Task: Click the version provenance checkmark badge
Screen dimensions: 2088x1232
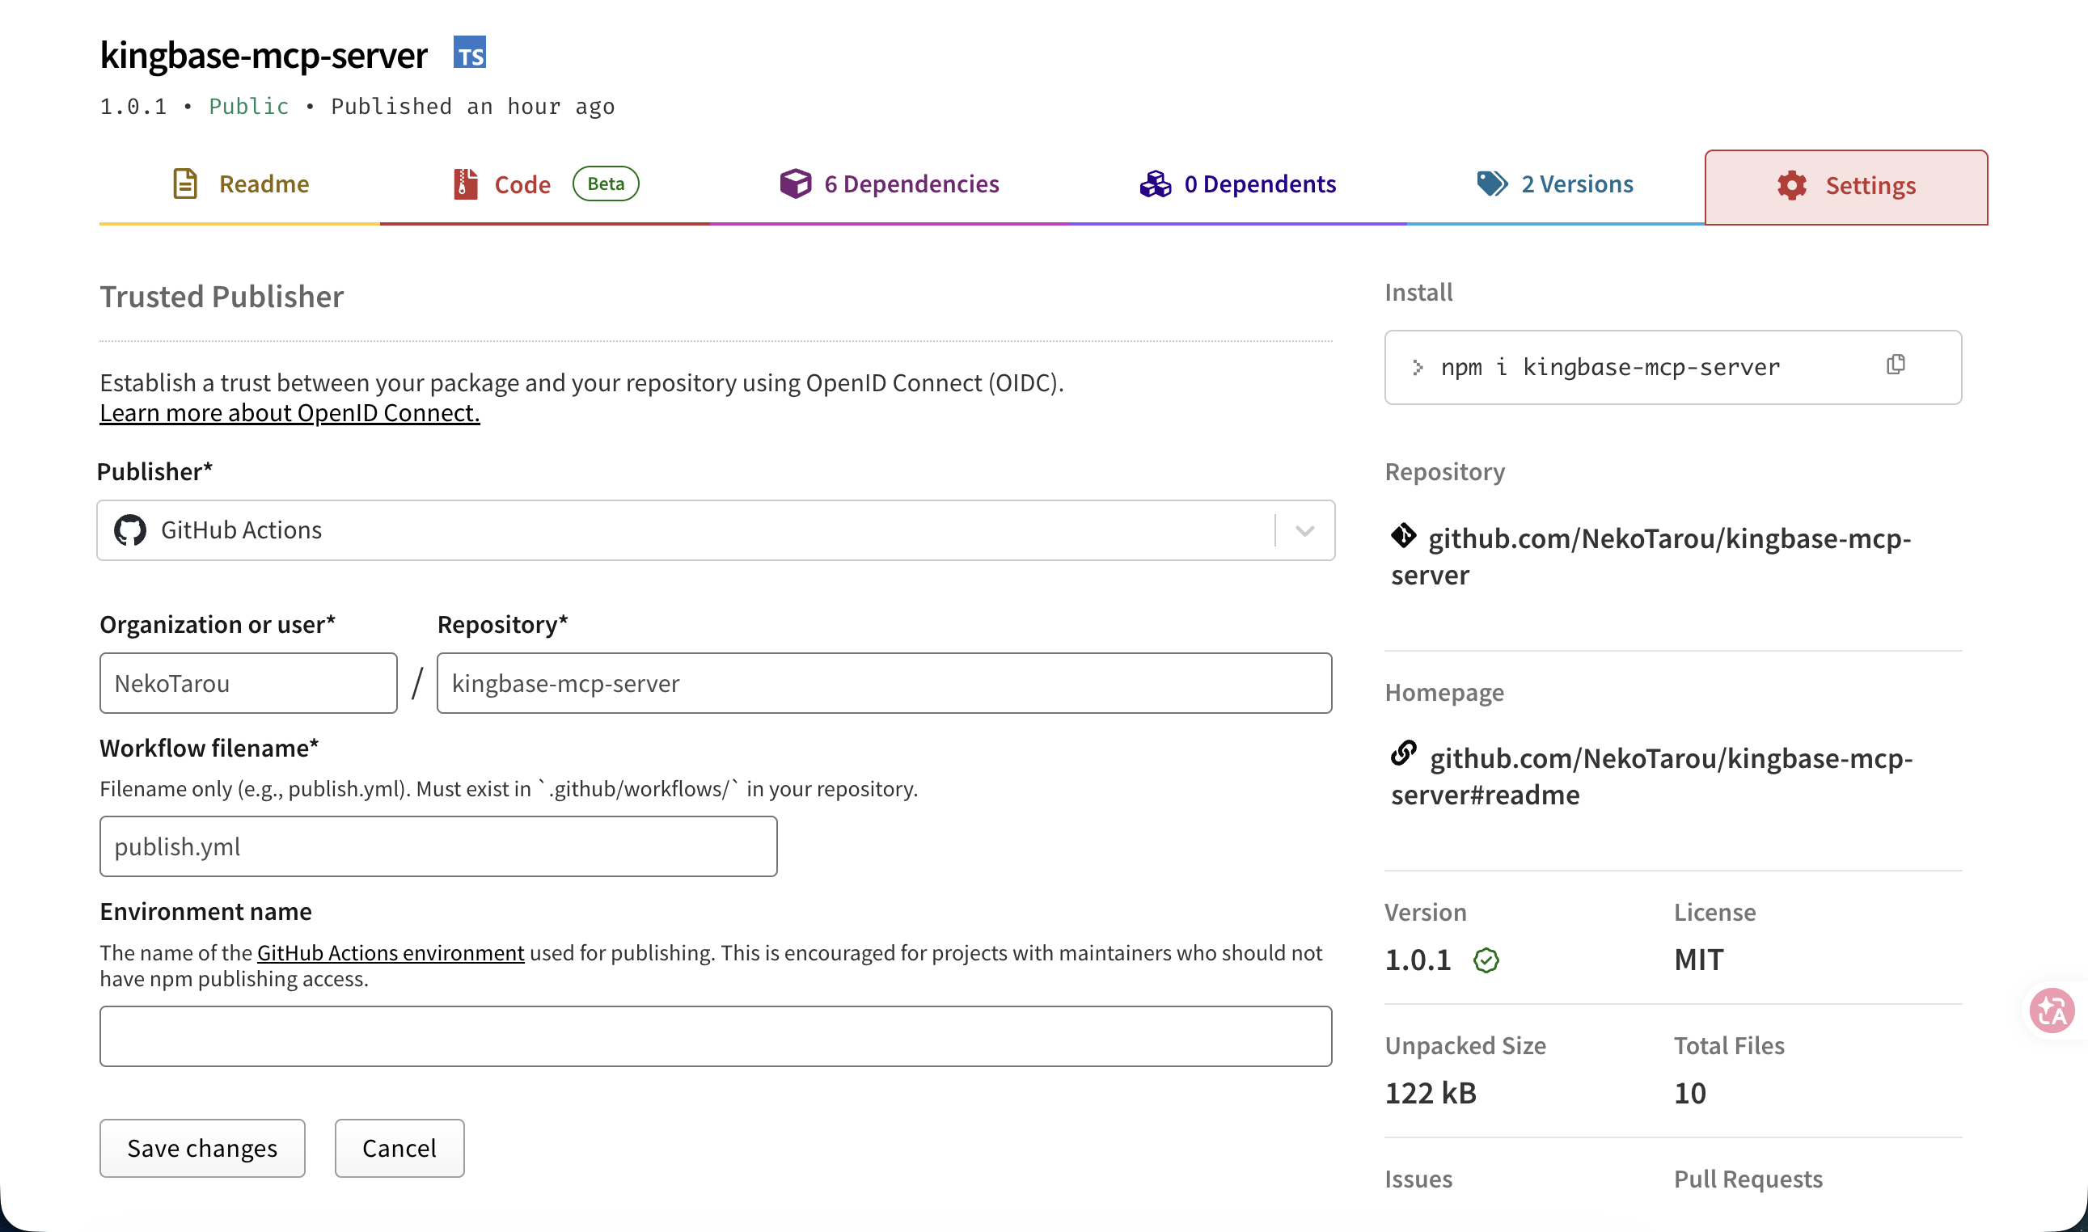Action: click(x=1486, y=960)
